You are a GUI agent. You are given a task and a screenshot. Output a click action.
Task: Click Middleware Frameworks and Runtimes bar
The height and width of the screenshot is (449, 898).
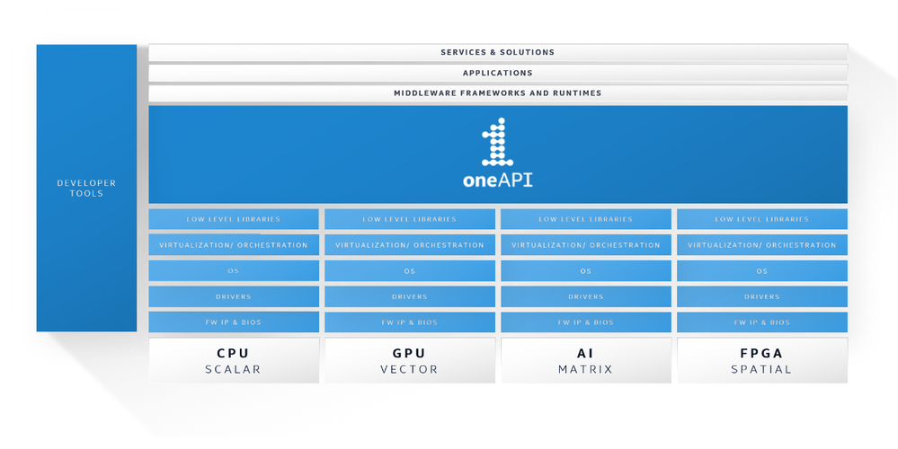tap(498, 92)
